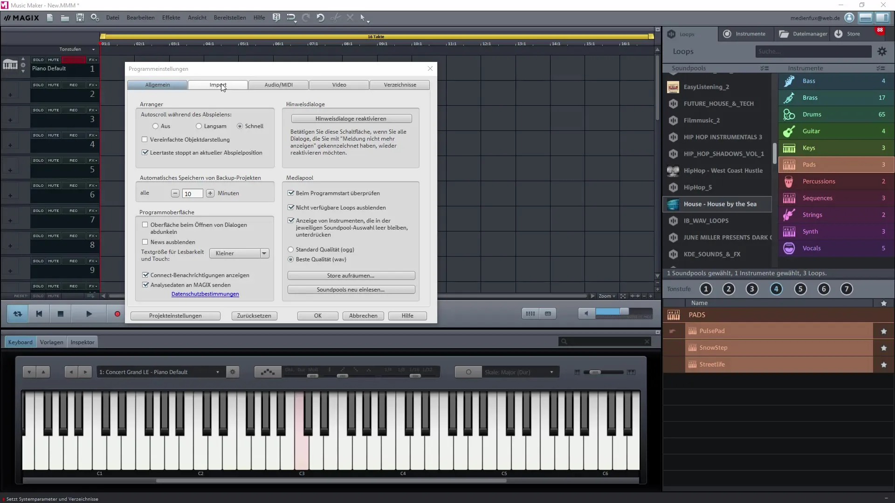Select Schnell autoscroll radio option
This screenshot has height=503, width=895.
pyautogui.click(x=240, y=126)
